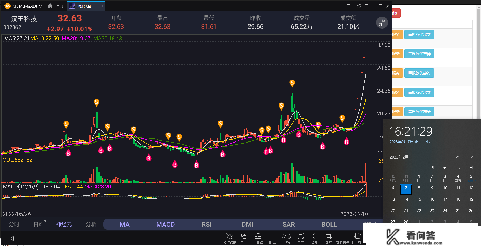
Task: Close the 玩股成金 tab
Action: point(102,6)
